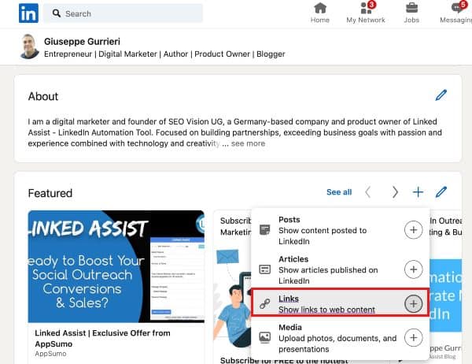Click the About section heading
The height and width of the screenshot is (364, 472).
click(43, 96)
